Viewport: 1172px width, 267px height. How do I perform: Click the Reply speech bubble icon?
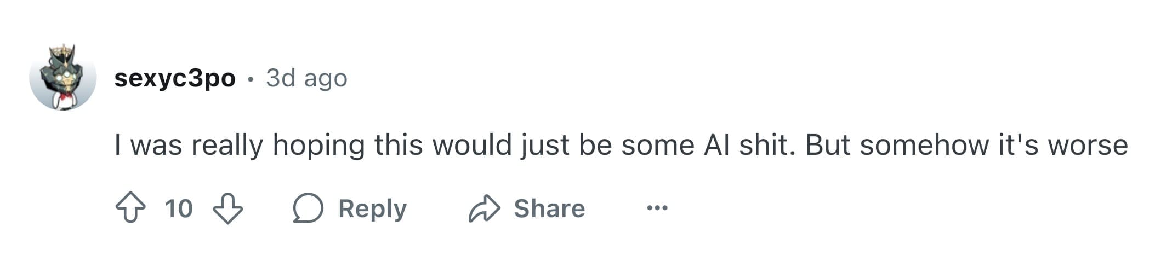pos(308,208)
